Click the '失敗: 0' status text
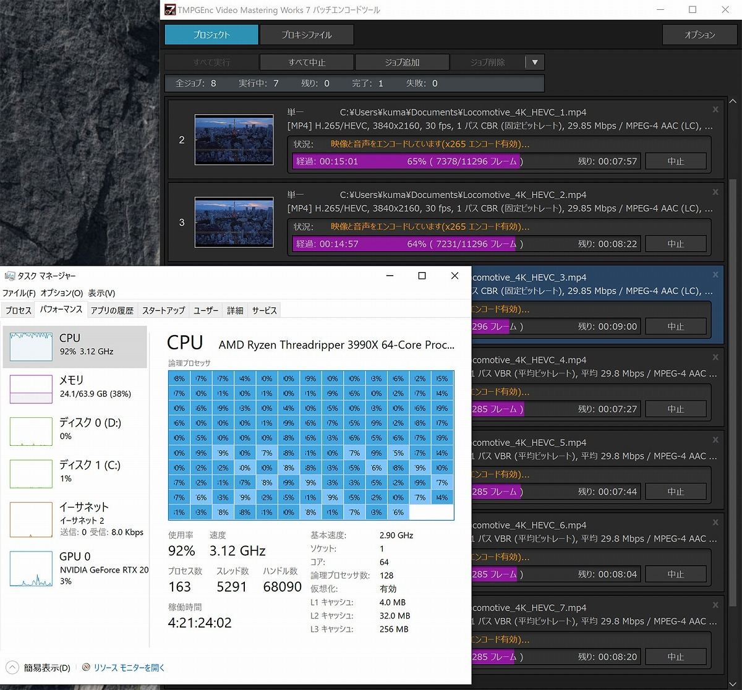 422,83
